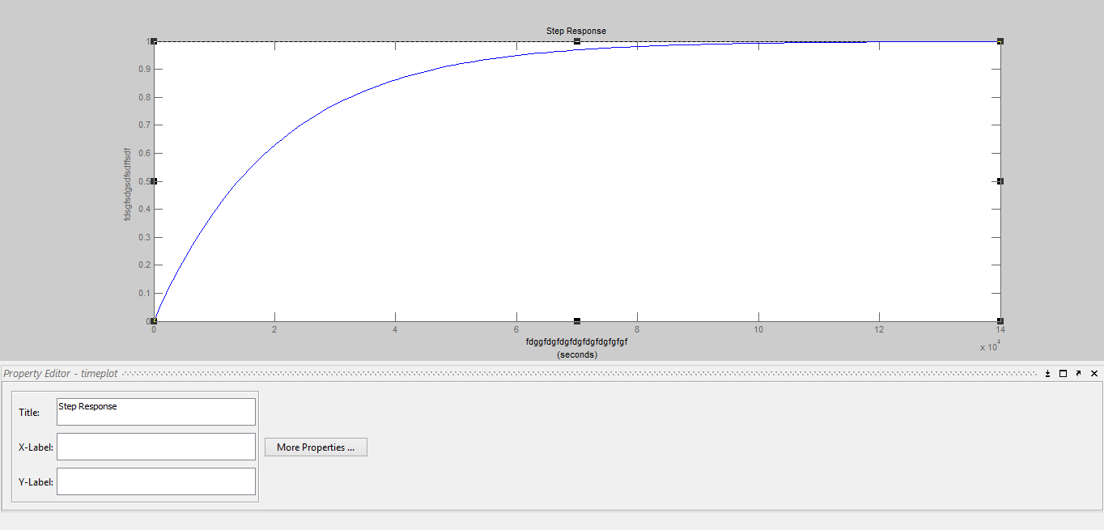Click the bottom-center axes selection handle
This screenshot has width=1104, height=530.
point(577,321)
